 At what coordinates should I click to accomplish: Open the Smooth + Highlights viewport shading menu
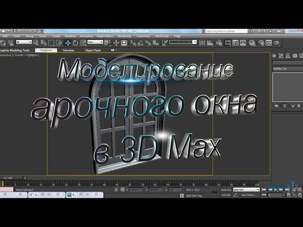click(x=27, y=55)
